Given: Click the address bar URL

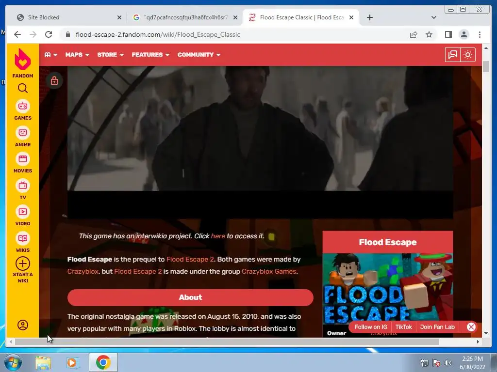Looking at the screenshot, I should click(x=158, y=34).
